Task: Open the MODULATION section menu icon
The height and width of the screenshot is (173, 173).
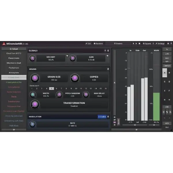Action: pos(108,116)
